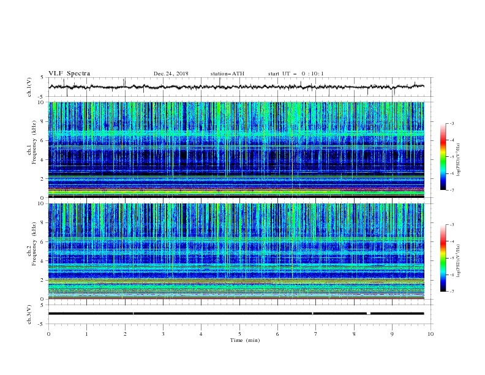Click the ch.2 color scale 'log(PSD)(V²/Hz)' label
Viewport: 485px width, 375px height.
click(459, 261)
